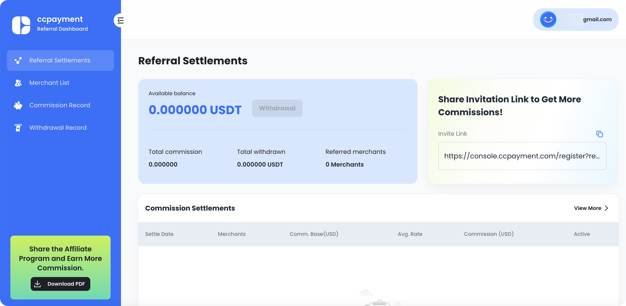
Task: Go to Withdrawal Record page
Action: [x=58, y=128]
